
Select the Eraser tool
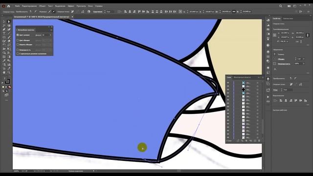tap(9, 41)
